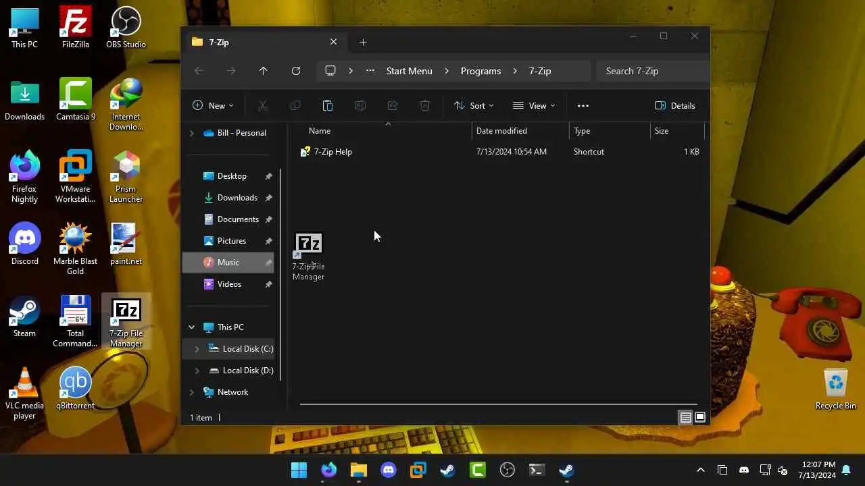Viewport: 865px width, 486px height.
Task: Click the Copy toolbar icon
Action: coord(295,105)
